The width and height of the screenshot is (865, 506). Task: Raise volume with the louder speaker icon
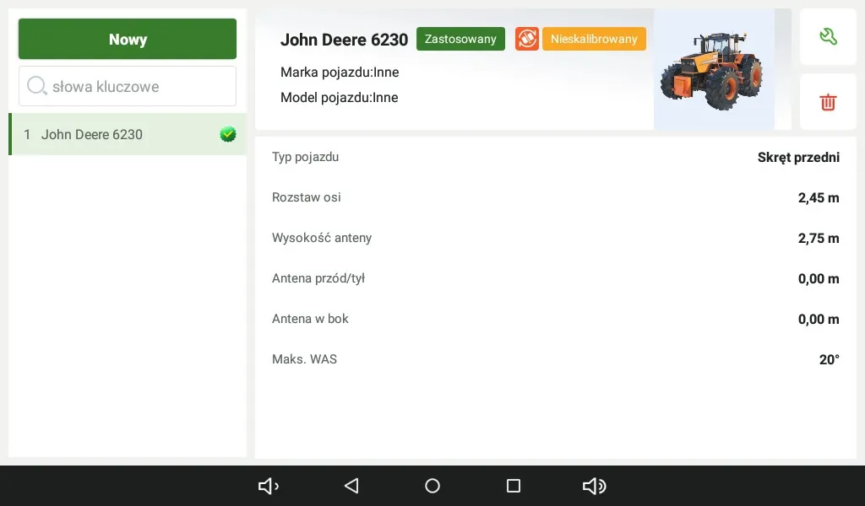coord(594,486)
